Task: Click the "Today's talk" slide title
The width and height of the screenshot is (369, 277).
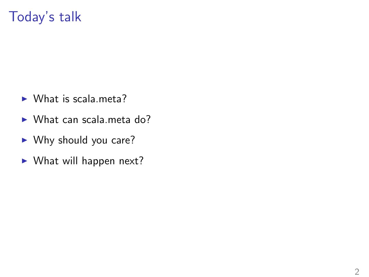Action: coord(45,17)
